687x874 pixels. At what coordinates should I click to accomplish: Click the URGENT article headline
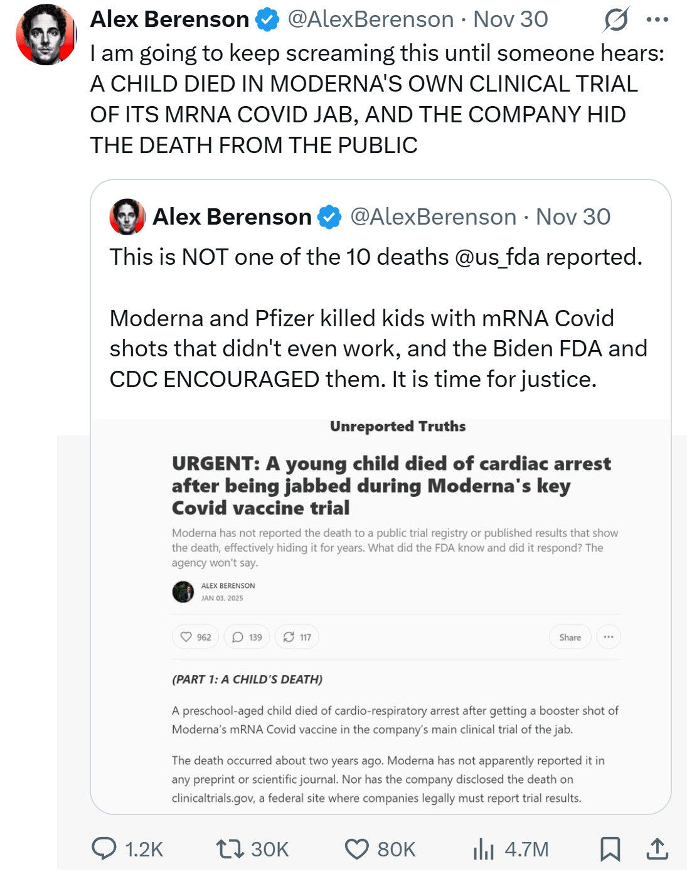391,485
